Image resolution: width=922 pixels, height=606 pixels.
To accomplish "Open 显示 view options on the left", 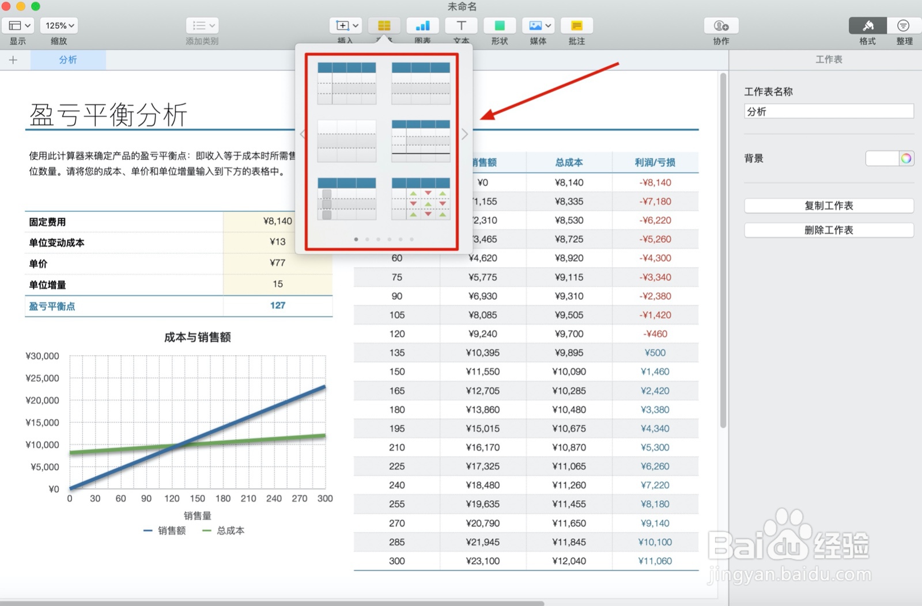I will (x=18, y=25).
